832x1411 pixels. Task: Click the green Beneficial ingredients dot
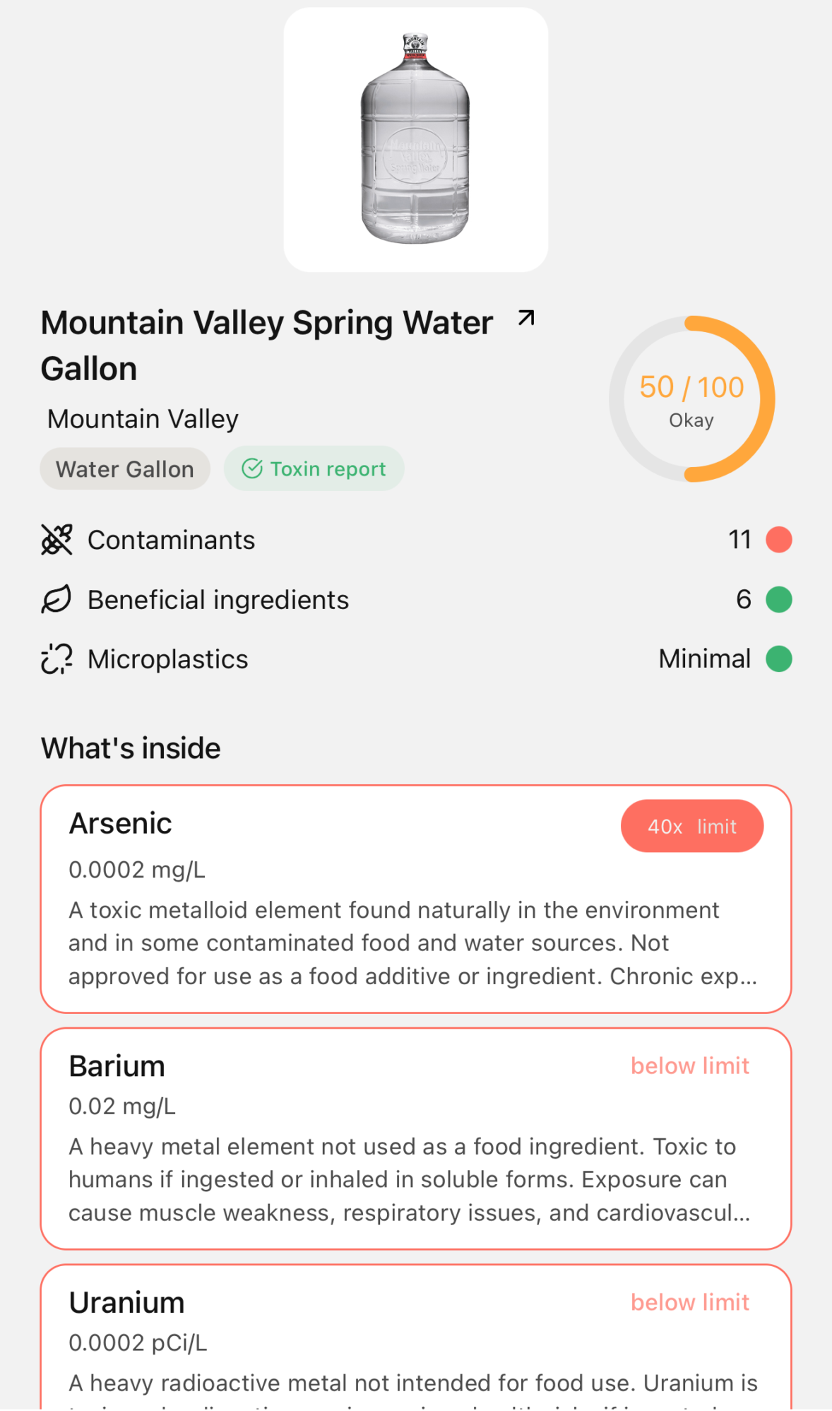coord(778,600)
